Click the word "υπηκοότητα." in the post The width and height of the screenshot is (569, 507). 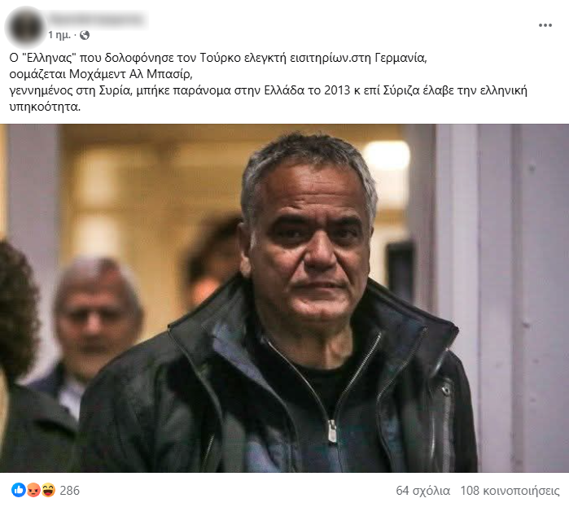pos(45,107)
